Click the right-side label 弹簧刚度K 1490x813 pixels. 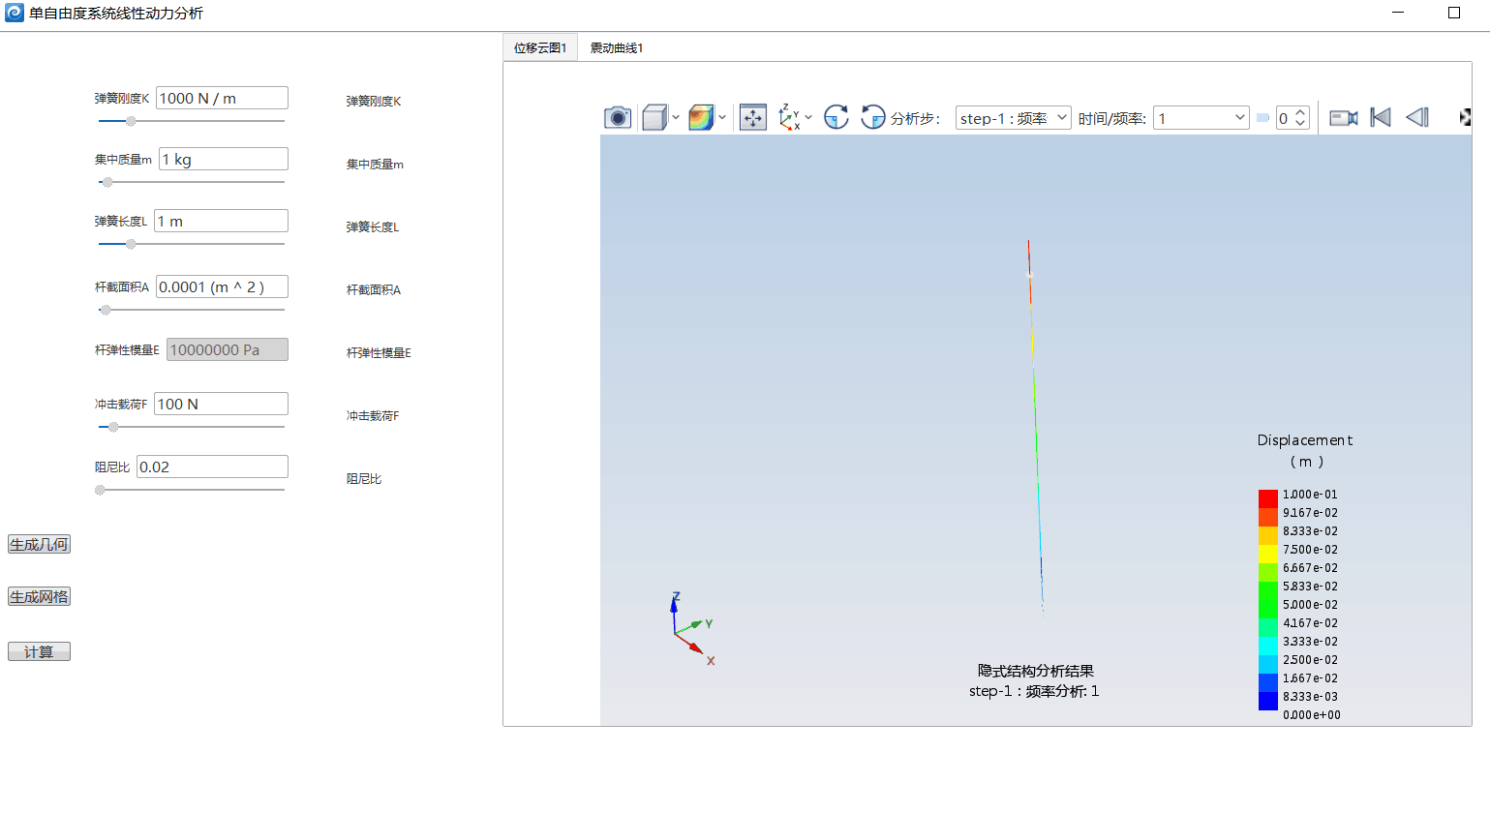tap(374, 101)
